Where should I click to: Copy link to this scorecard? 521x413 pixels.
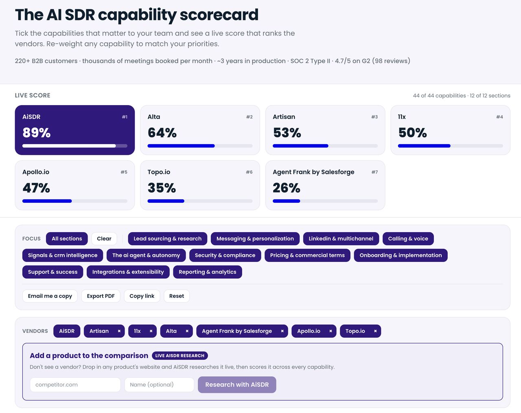coord(142,296)
